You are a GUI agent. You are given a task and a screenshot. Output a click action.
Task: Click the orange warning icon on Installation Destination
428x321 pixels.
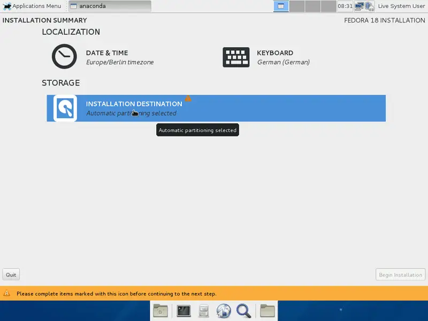pyautogui.click(x=188, y=98)
